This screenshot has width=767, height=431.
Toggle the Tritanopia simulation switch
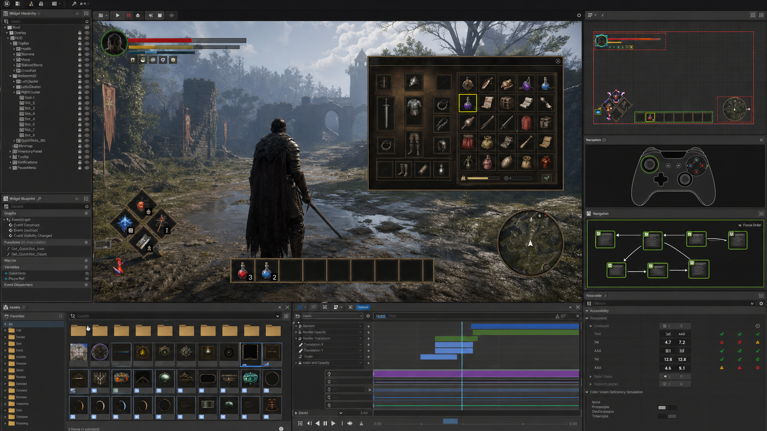pyautogui.click(x=667, y=416)
